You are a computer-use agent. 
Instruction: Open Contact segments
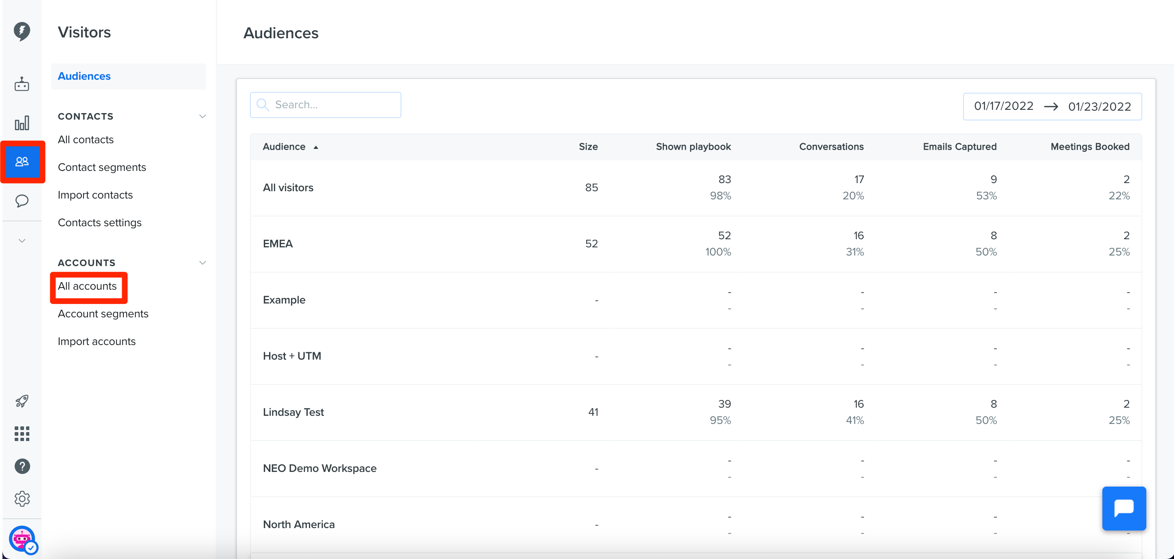pyautogui.click(x=102, y=167)
